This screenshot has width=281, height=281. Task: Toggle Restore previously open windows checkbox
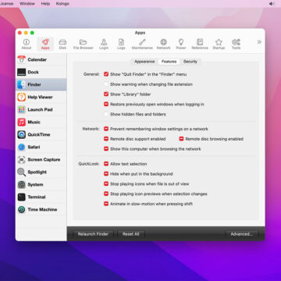pyautogui.click(x=106, y=104)
